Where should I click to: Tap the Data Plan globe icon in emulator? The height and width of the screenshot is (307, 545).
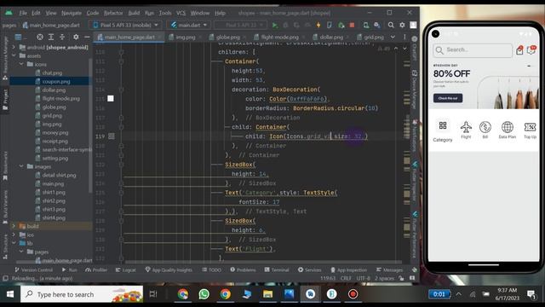click(508, 127)
